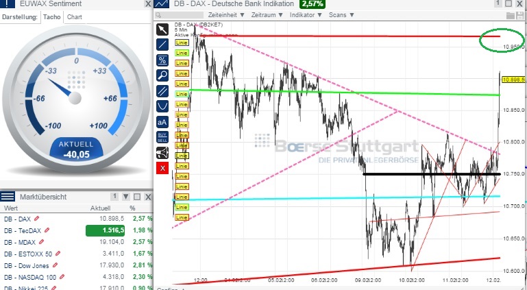Image resolution: width=527 pixels, height=290 pixels.
Task: Select the percent measurement tool
Action: [x=162, y=60]
